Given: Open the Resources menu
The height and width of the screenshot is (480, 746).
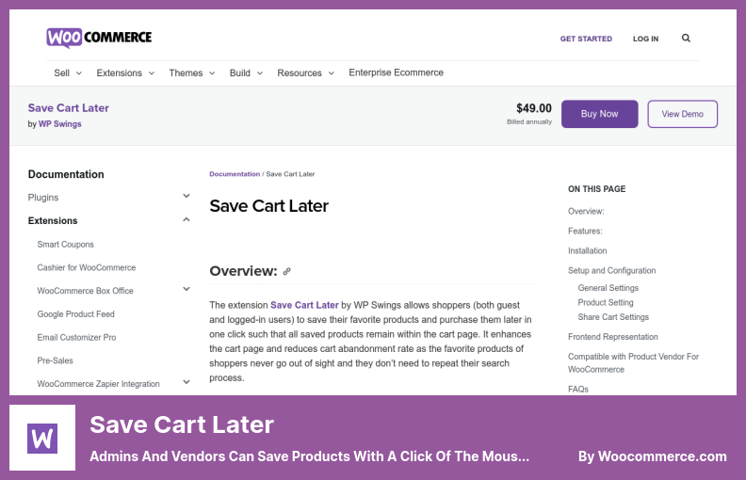Looking at the screenshot, I should (x=305, y=72).
